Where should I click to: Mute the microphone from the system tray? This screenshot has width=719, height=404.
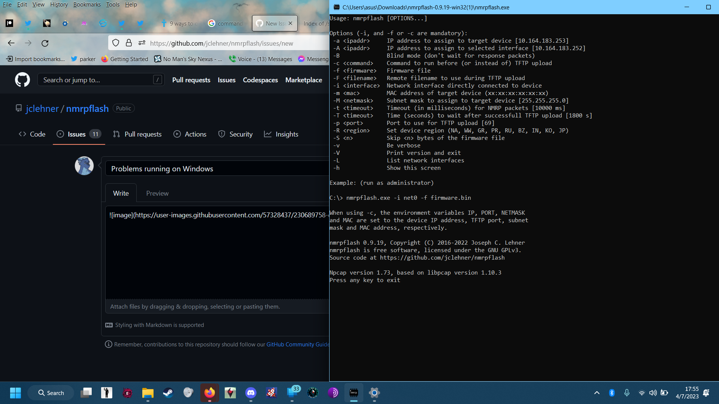(x=627, y=393)
